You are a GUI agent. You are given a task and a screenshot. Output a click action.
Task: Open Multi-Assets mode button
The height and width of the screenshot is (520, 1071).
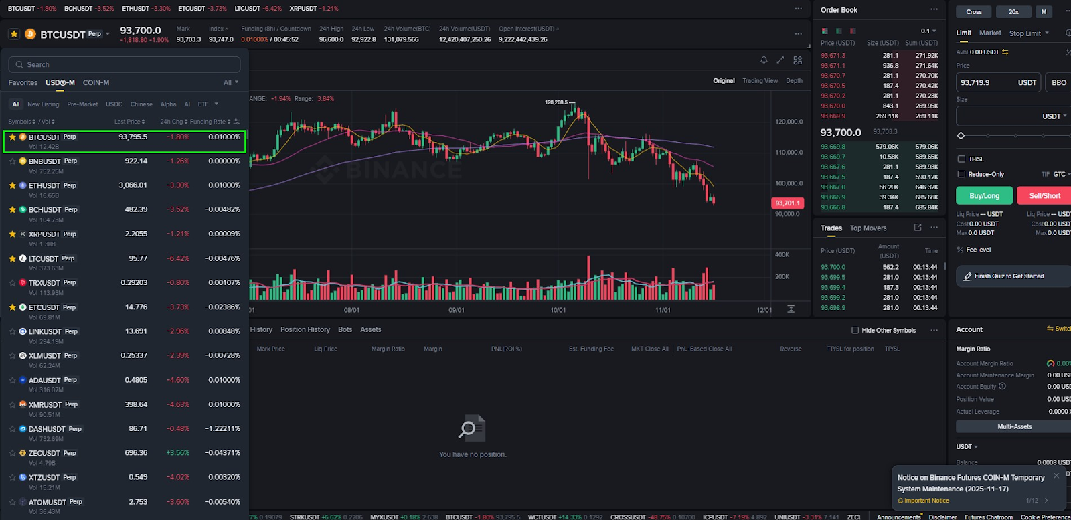tap(1014, 426)
